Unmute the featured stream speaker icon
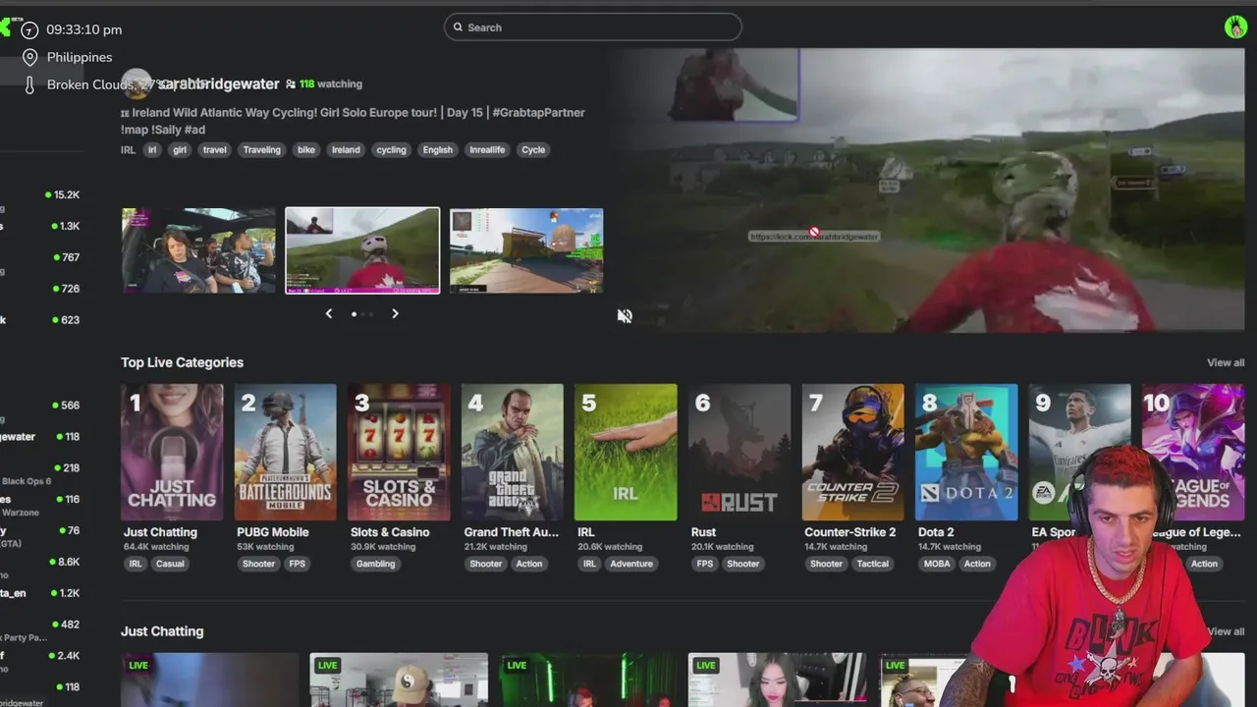Image resolution: width=1257 pixels, height=707 pixels. click(625, 315)
